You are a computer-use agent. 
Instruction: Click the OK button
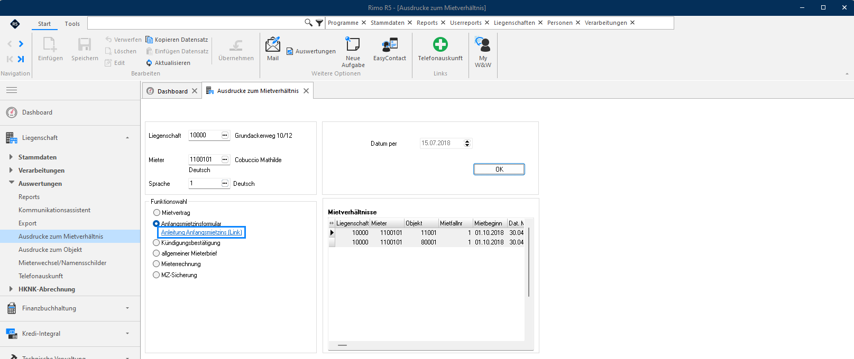pyautogui.click(x=499, y=169)
